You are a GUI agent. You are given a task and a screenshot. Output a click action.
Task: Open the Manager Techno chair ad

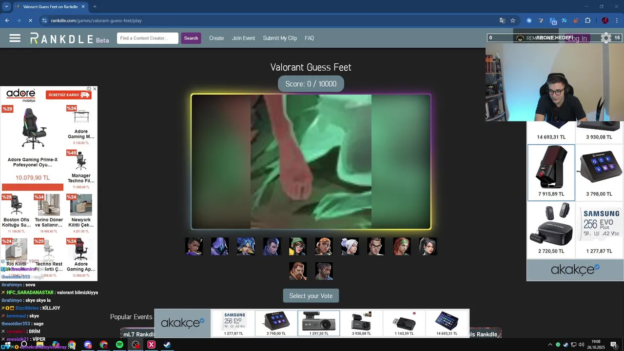click(x=81, y=169)
